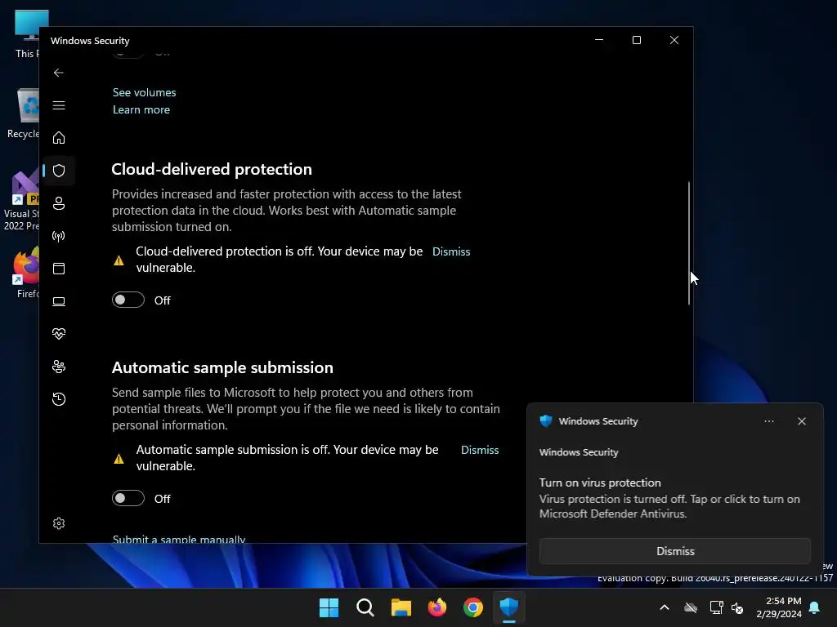
Task: Click the Turn on virus protection message
Action: coord(600,482)
